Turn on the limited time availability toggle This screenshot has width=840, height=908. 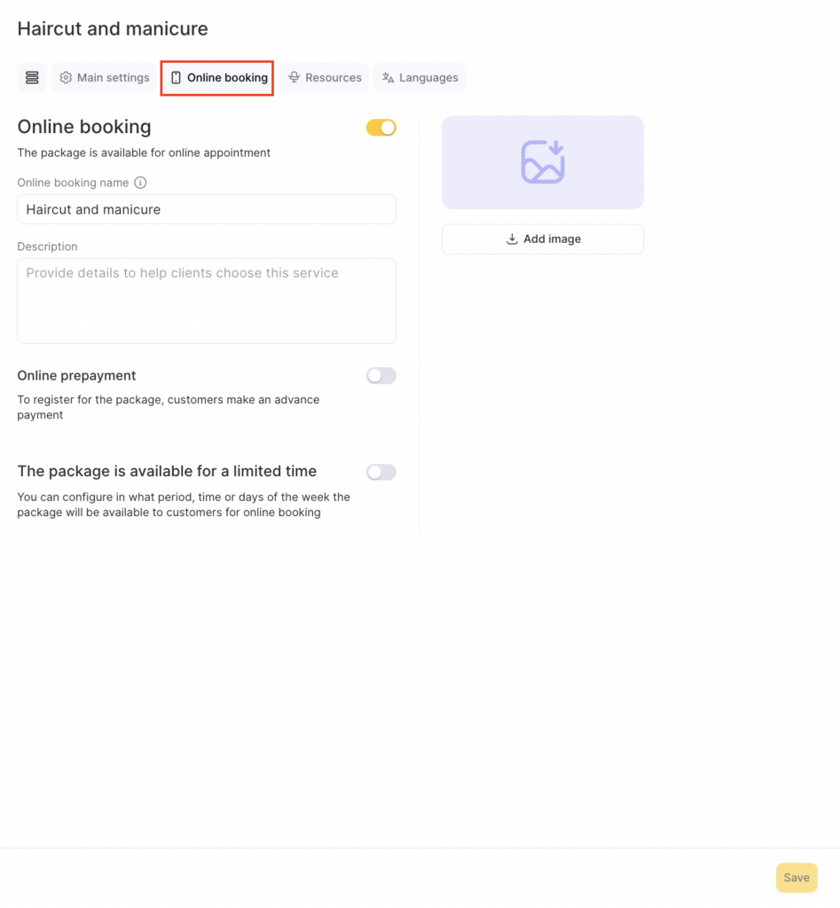(381, 473)
